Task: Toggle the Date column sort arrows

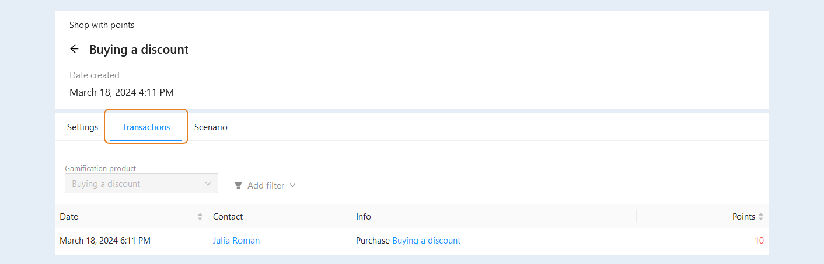Action: point(200,217)
